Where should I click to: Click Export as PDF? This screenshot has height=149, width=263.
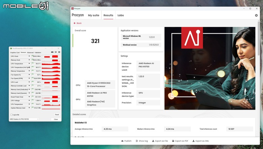(x=180, y=141)
